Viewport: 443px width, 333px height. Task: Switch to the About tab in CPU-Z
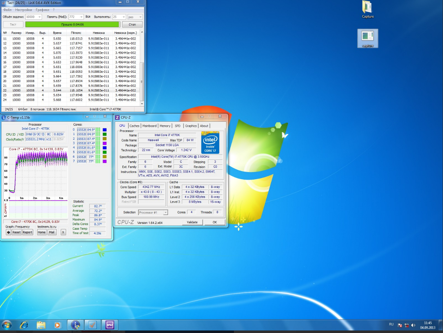pyautogui.click(x=204, y=126)
